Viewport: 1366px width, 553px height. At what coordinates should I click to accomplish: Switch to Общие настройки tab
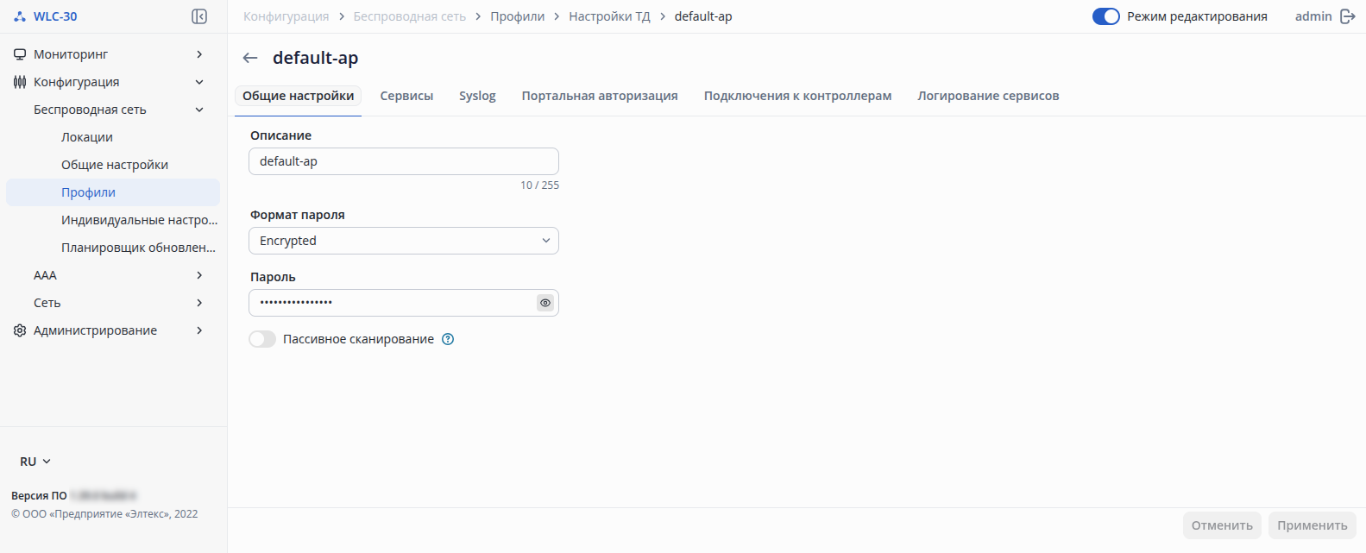coord(298,96)
